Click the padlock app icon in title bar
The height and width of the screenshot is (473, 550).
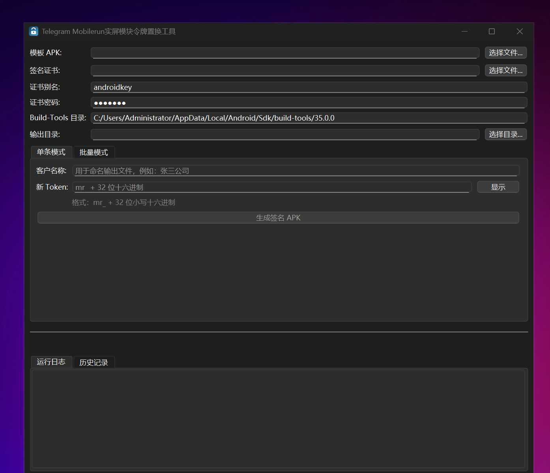(x=34, y=32)
